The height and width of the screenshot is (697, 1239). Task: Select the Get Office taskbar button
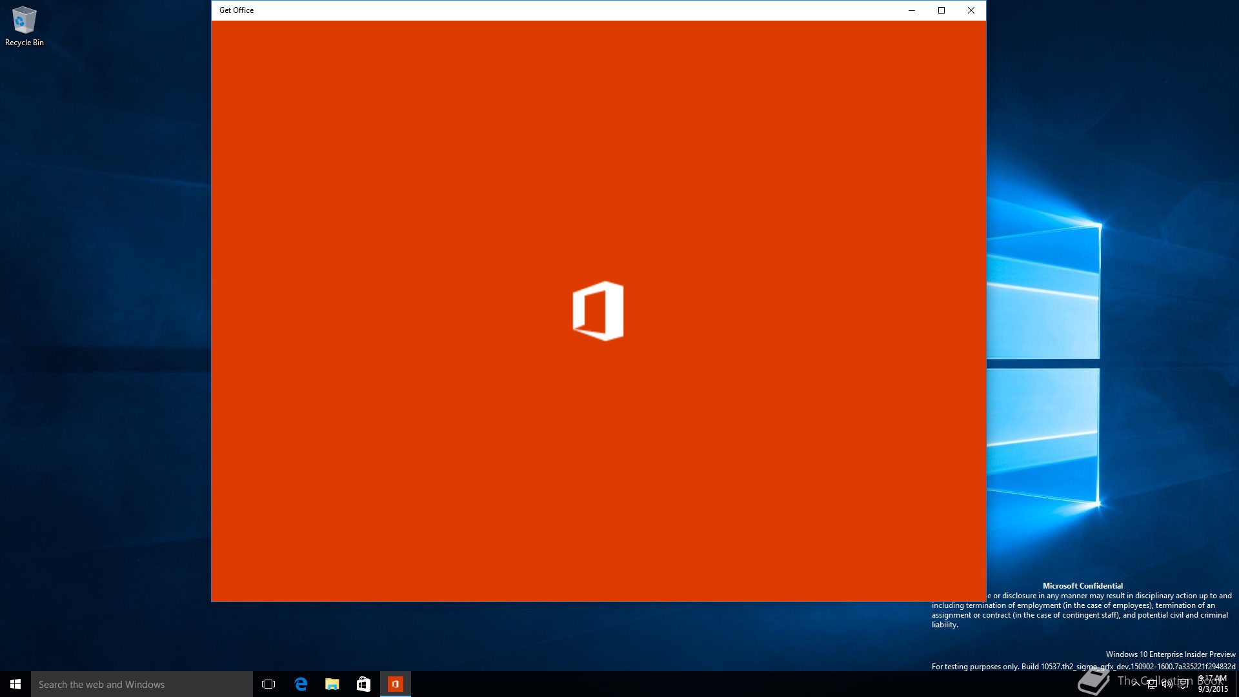click(x=396, y=684)
